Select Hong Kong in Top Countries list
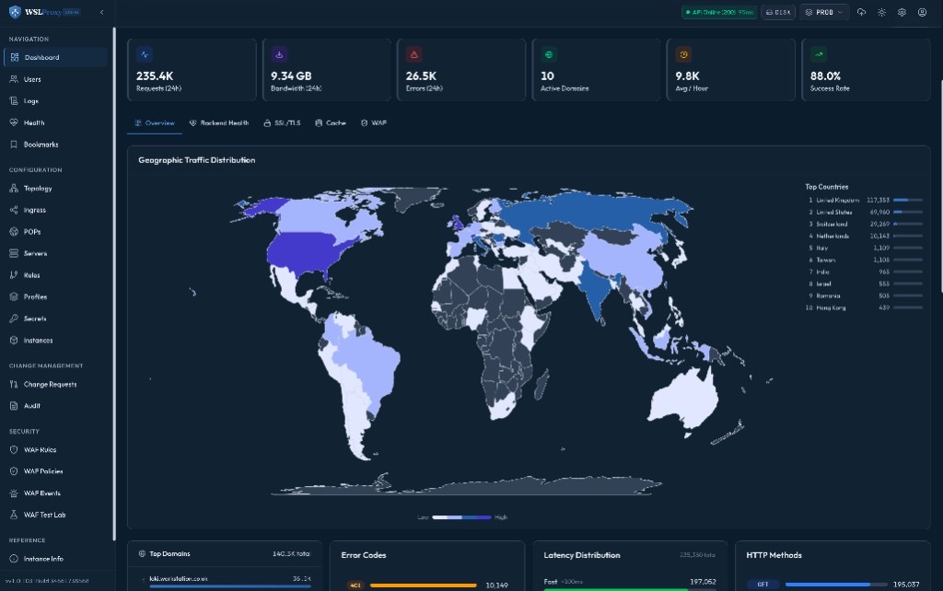This screenshot has width=943, height=591. click(864, 307)
